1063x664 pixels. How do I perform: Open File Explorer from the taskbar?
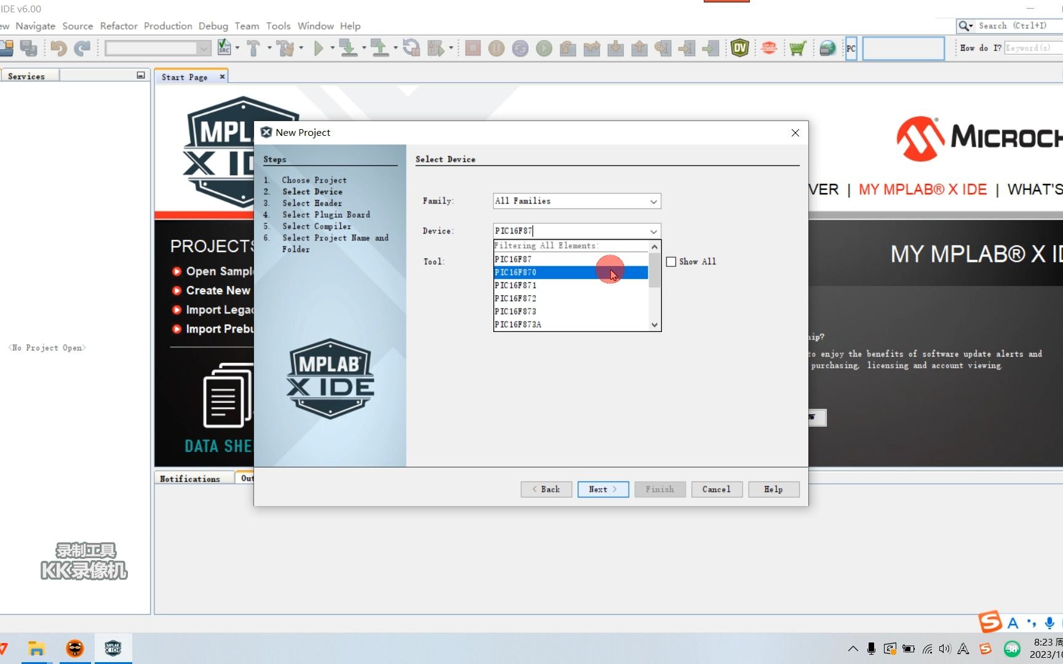[x=37, y=649]
